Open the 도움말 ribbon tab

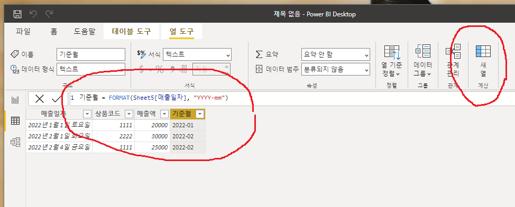click(x=85, y=32)
